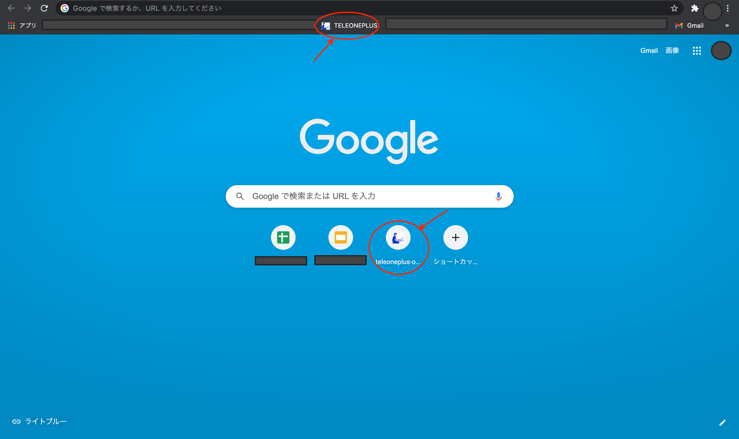Click the browser forward arrow
The image size is (739, 439).
pyautogui.click(x=27, y=8)
